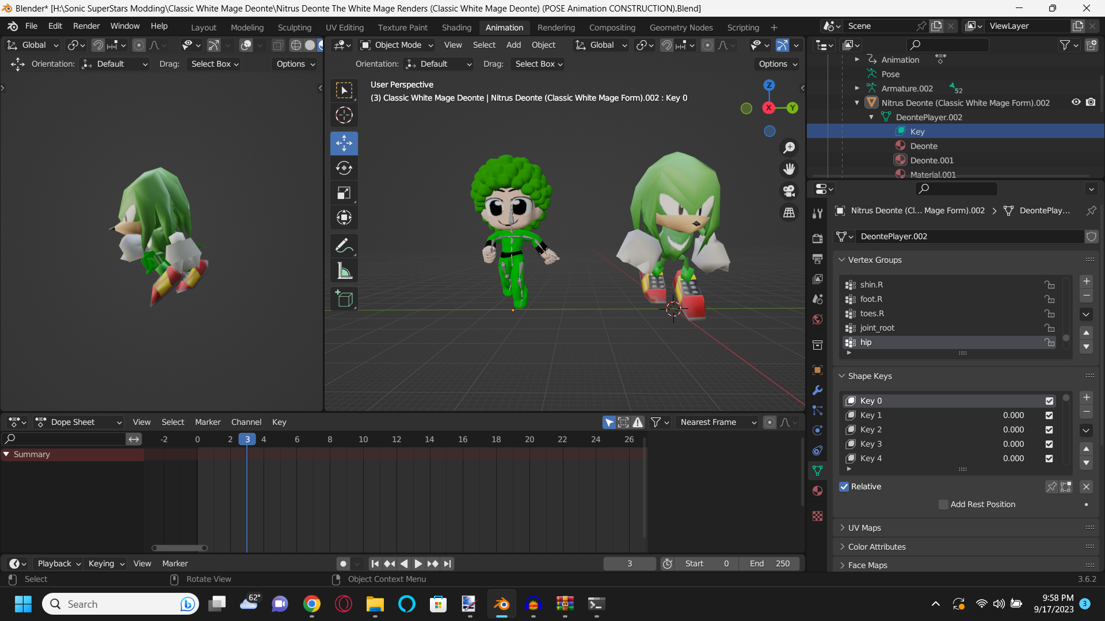This screenshot has width=1105, height=621.
Task: Open Chrome from the taskbar
Action: (312, 604)
